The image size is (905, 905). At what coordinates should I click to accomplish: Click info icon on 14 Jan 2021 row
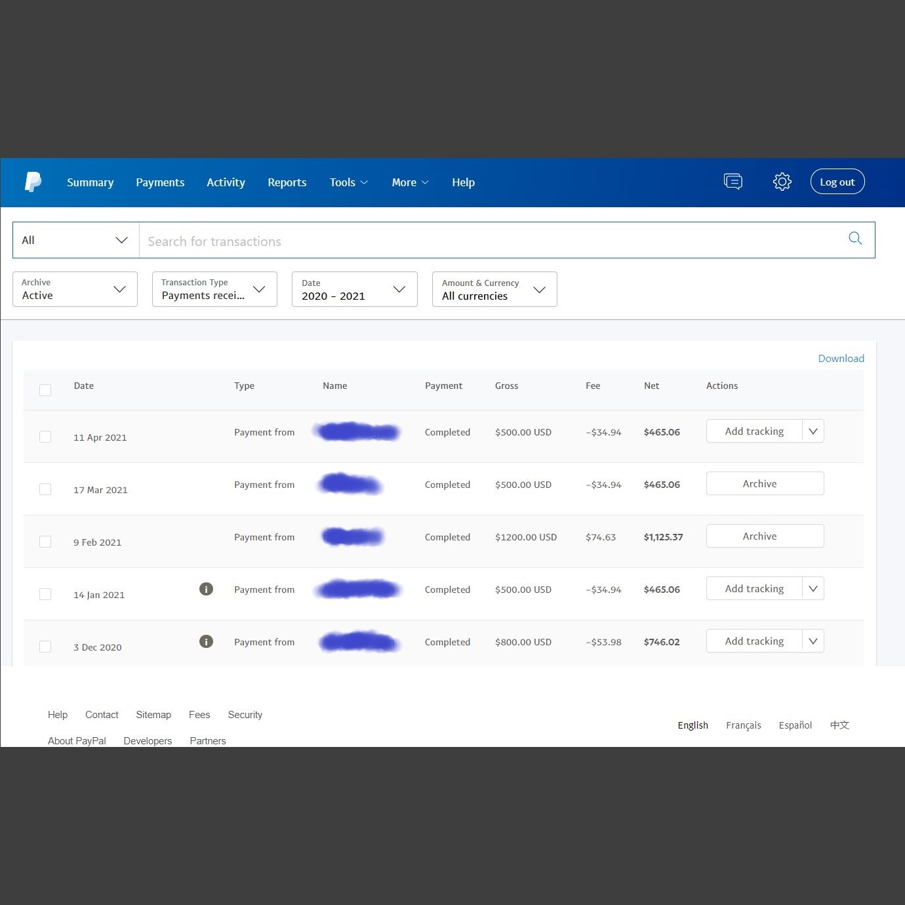coord(206,589)
